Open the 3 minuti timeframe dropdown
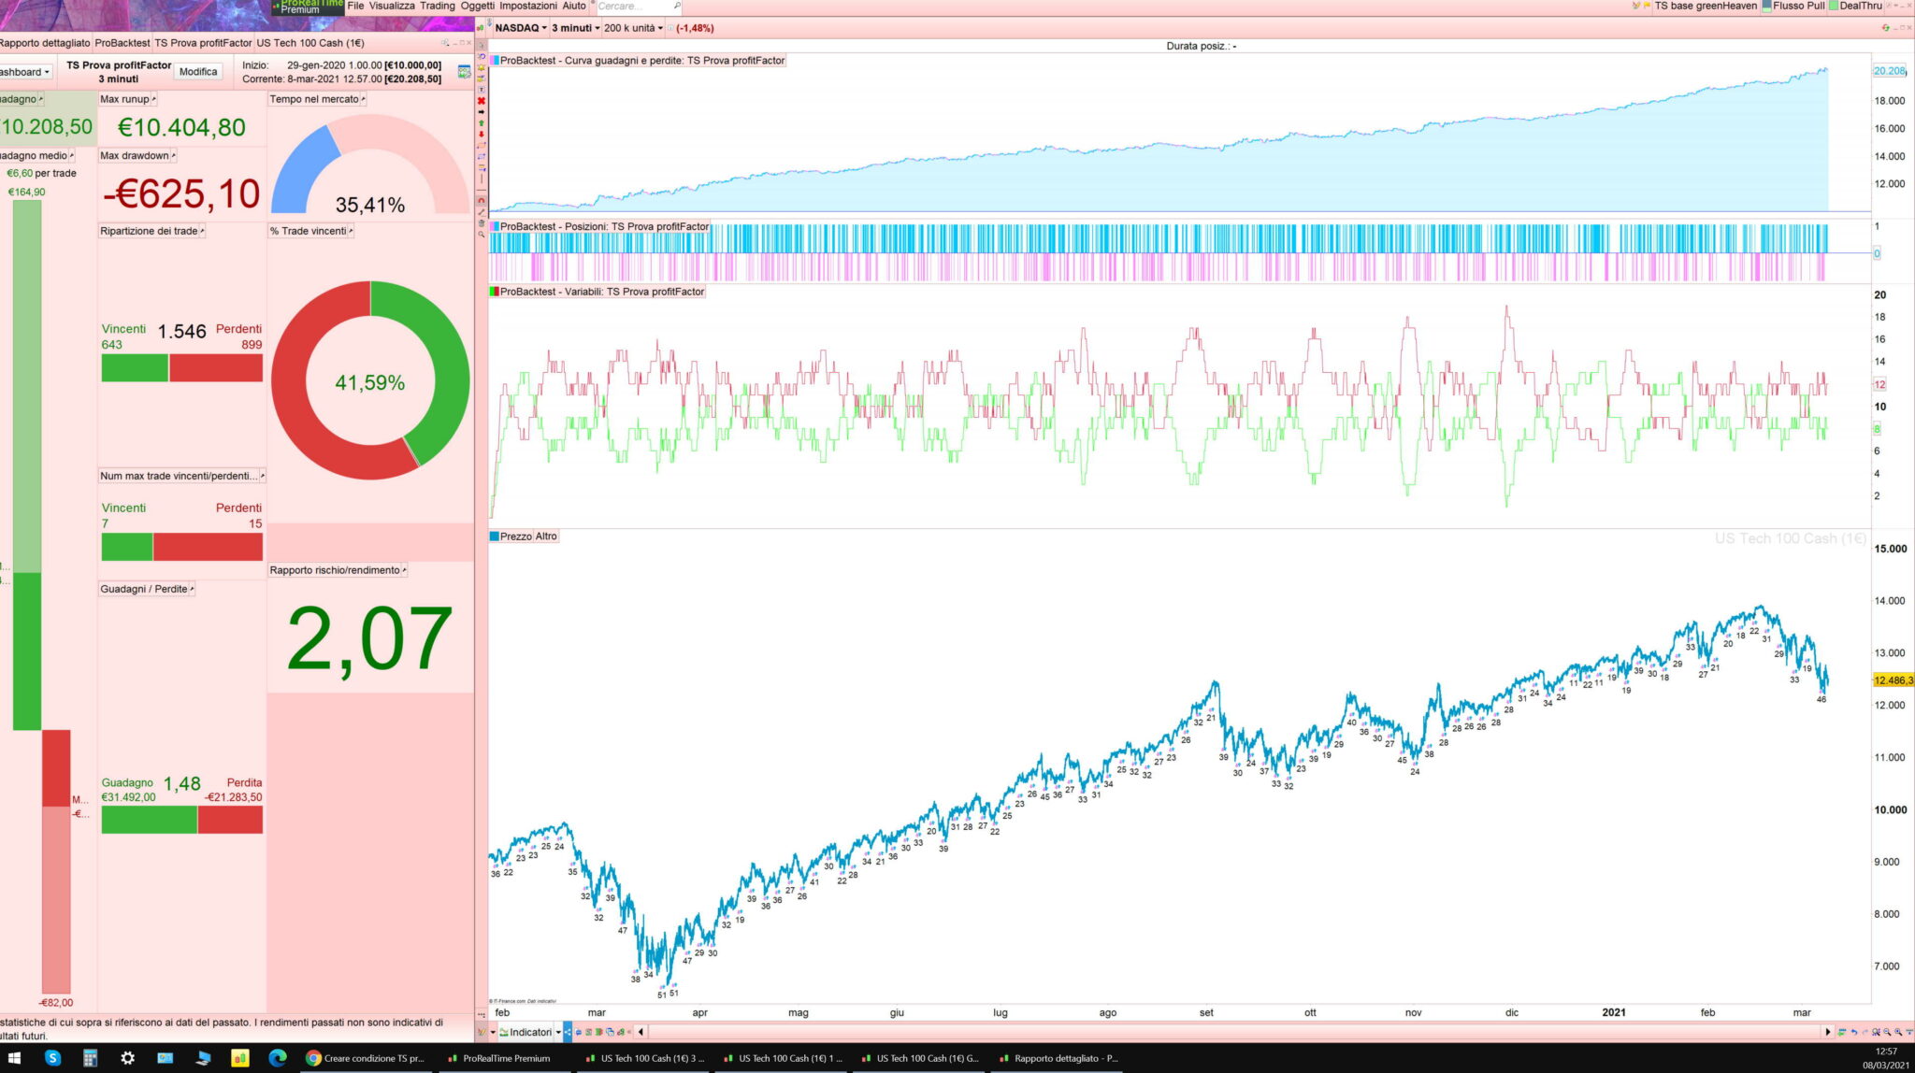This screenshot has height=1073, width=1915. click(574, 28)
